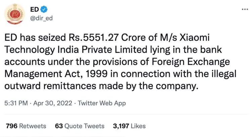Screen dimensions: 251x137
Task: Click the Twitter Web App source label
Action: (x=102, y=103)
